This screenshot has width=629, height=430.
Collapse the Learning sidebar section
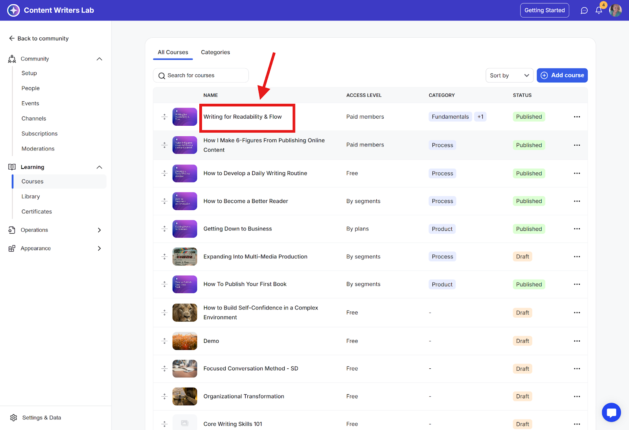99,167
